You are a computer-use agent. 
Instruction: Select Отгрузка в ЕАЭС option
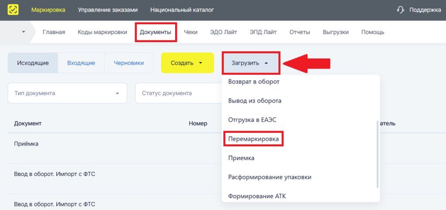click(252, 120)
